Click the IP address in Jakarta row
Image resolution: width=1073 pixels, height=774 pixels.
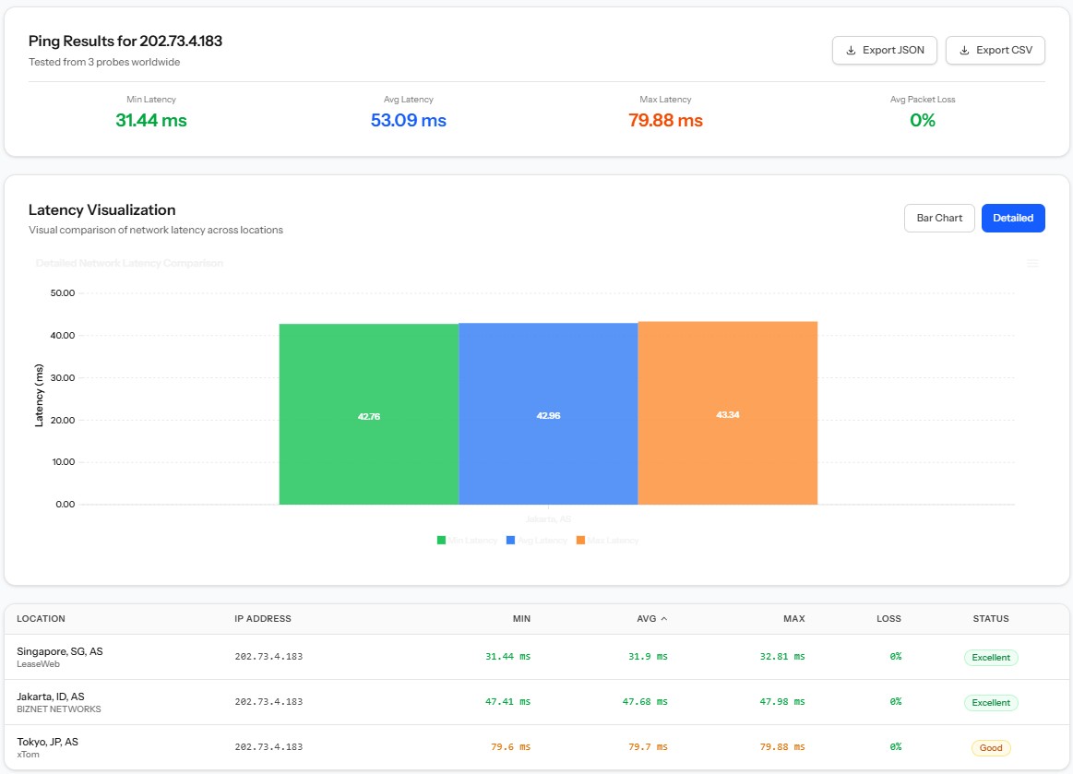(x=268, y=702)
